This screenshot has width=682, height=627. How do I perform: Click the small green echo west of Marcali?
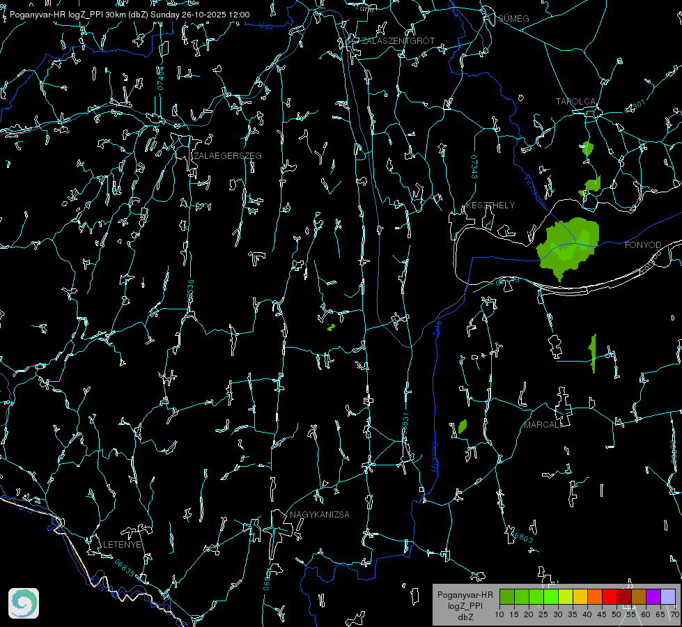click(463, 426)
